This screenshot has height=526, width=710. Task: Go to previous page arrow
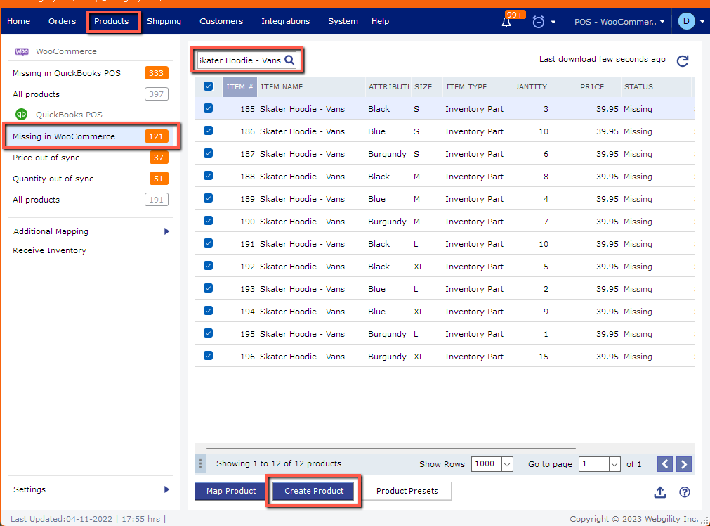click(x=665, y=464)
